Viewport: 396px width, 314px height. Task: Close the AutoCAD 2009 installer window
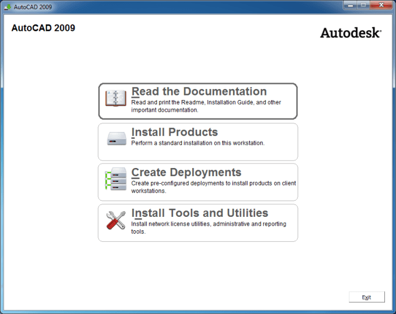coord(381,5)
